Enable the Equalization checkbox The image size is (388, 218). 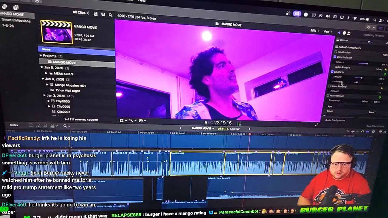coord(336,52)
